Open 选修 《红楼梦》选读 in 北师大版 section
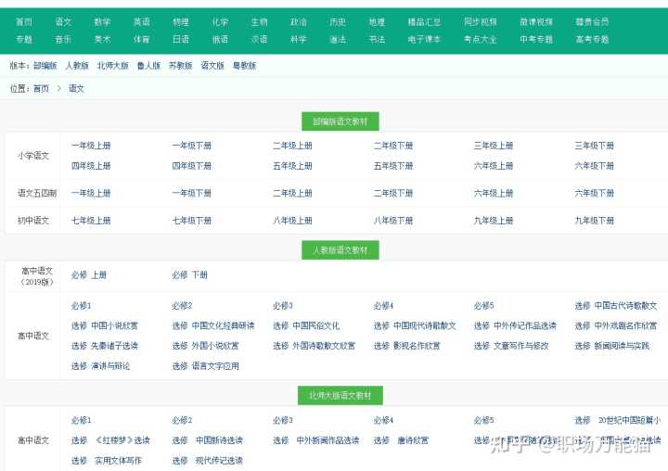 (x=110, y=440)
